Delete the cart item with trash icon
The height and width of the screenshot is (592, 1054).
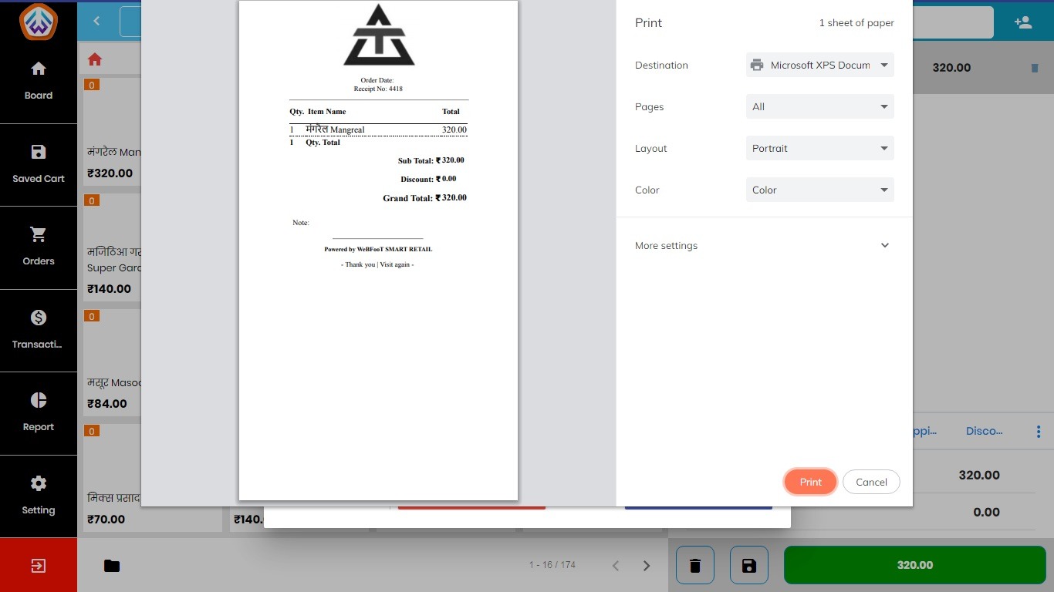[1035, 68]
